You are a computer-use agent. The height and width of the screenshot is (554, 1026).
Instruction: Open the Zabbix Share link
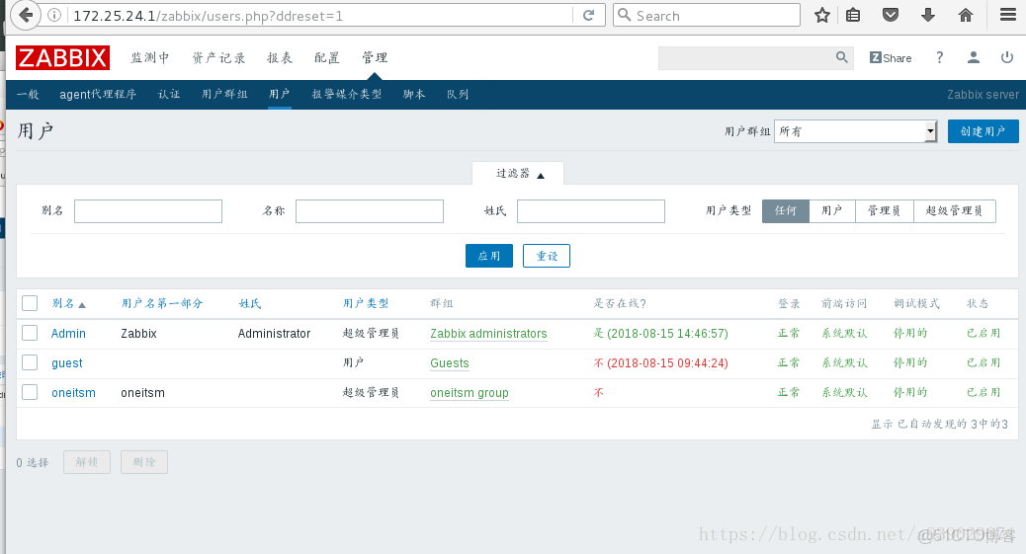(x=891, y=58)
